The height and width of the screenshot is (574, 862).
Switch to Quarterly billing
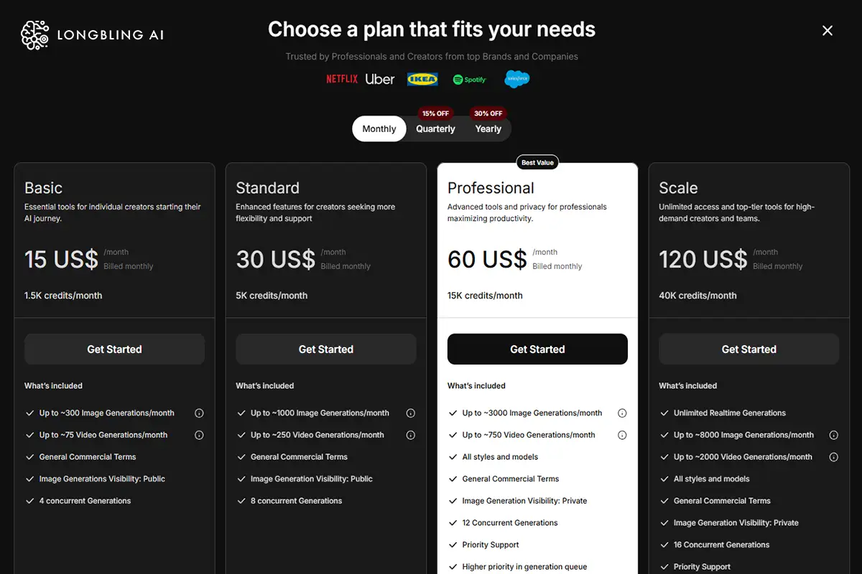click(x=435, y=129)
